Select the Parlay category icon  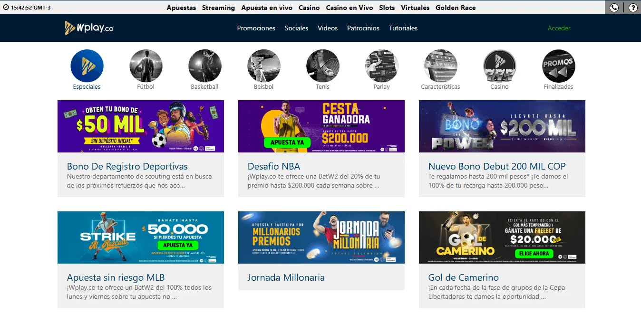tap(382, 66)
